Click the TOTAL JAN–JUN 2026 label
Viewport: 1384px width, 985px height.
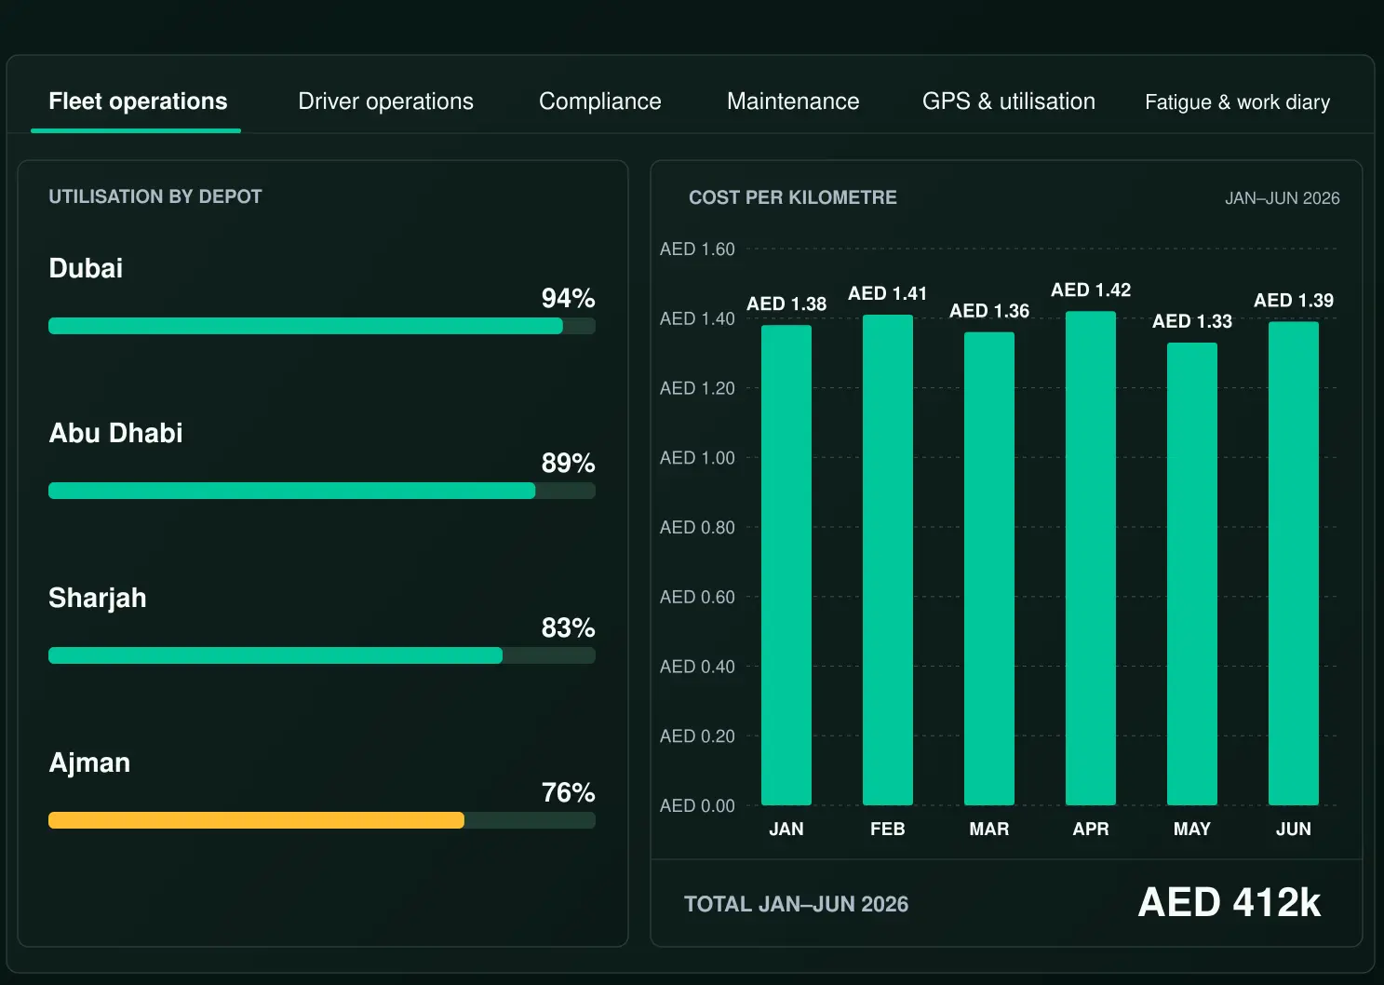coord(796,904)
